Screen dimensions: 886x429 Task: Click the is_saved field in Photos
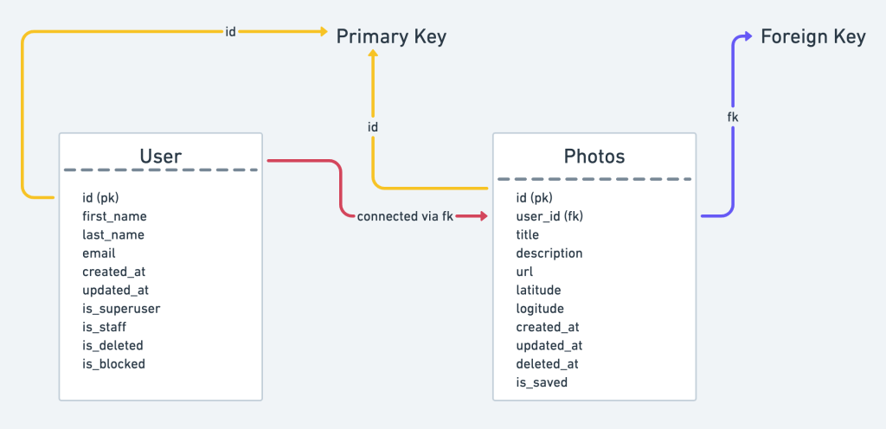(542, 382)
